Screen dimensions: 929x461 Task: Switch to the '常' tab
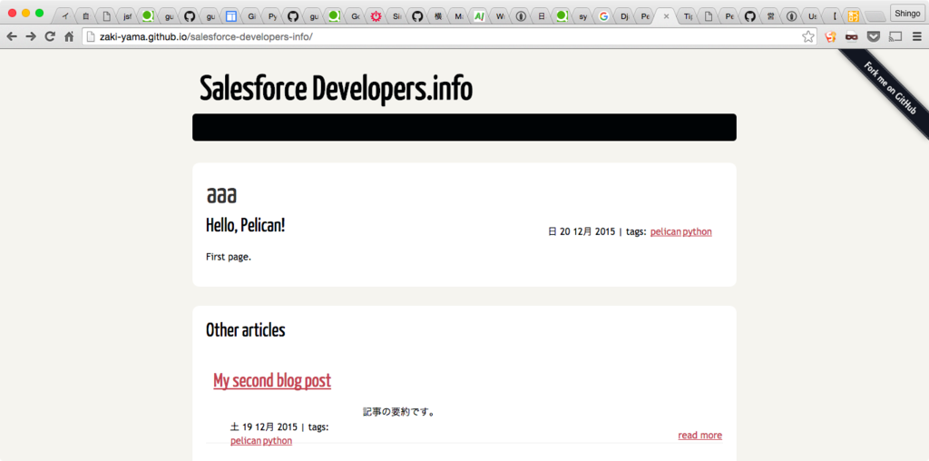pos(770,16)
